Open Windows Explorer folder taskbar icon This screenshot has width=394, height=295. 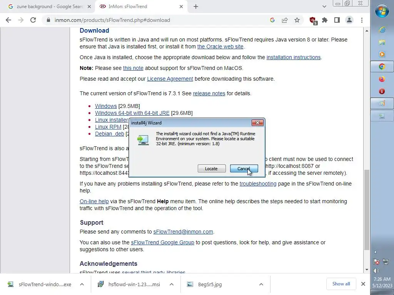point(382,42)
